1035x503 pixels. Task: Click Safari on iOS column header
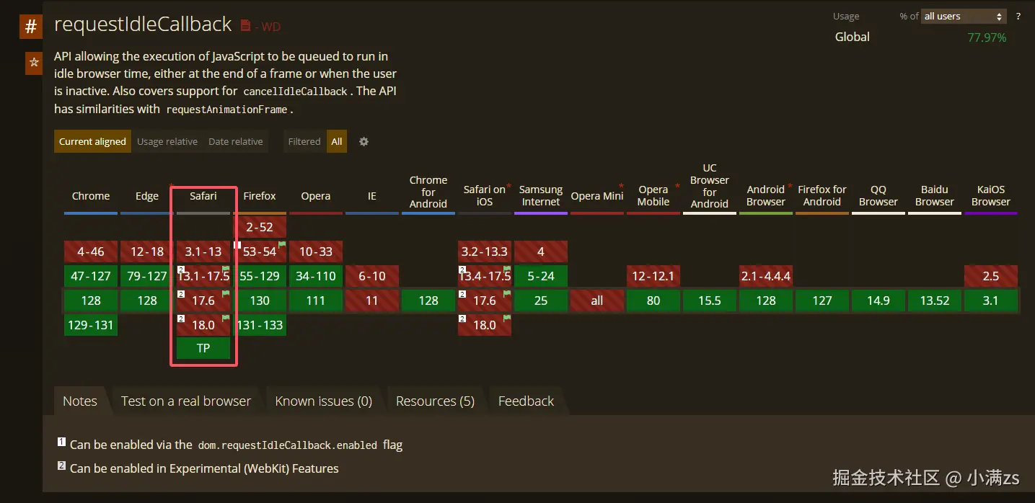pos(485,195)
